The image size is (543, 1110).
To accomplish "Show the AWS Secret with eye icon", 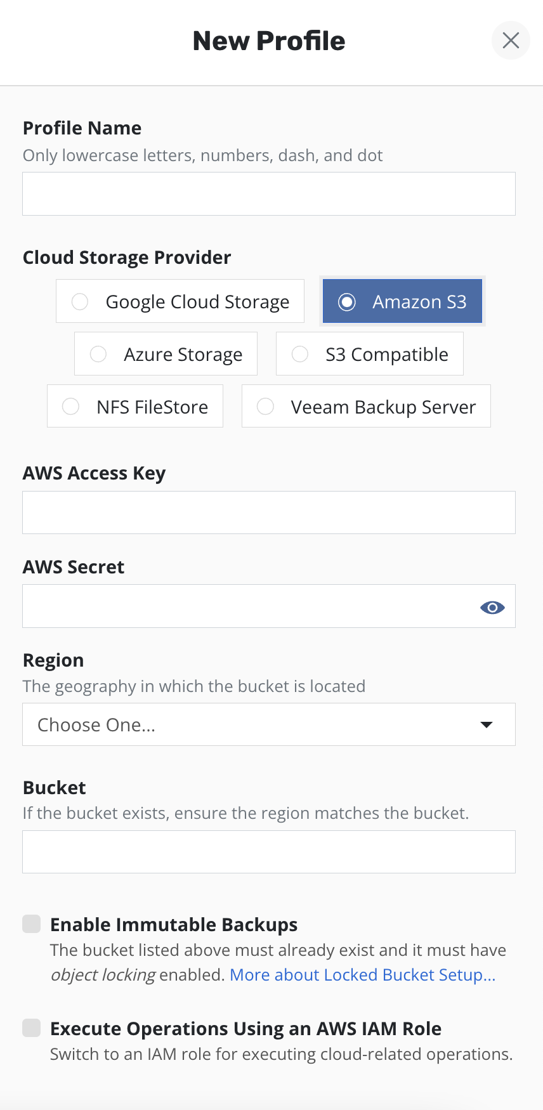I will pyautogui.click(x=492, y=607).
